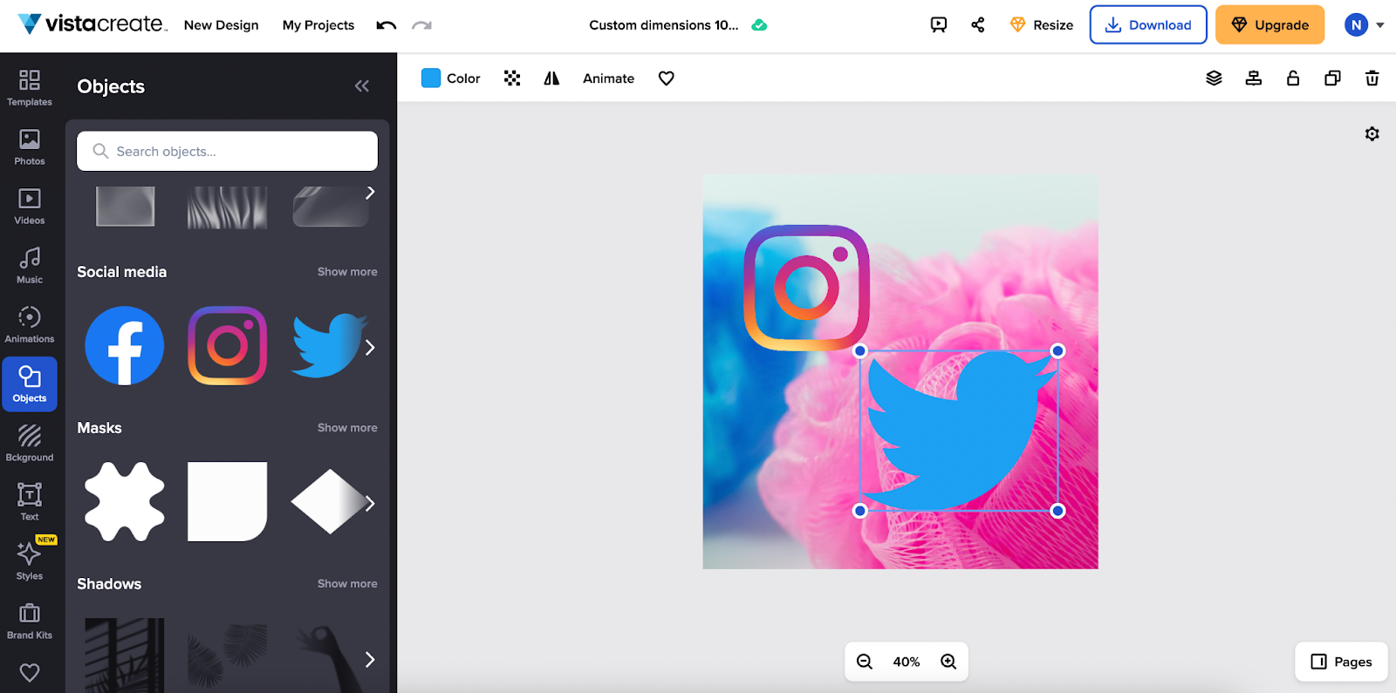
Task: Go to My Projects
Action: click(318, 25)
